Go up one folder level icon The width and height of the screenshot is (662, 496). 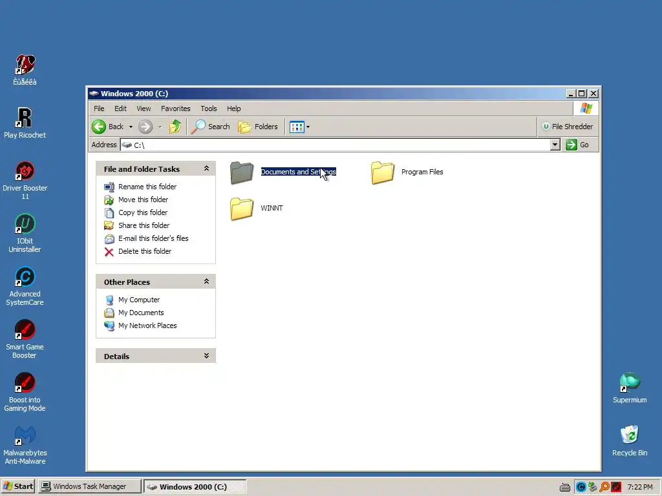[x=175, y=127]
